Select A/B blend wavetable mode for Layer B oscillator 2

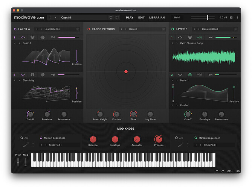(x=190, y=74)
